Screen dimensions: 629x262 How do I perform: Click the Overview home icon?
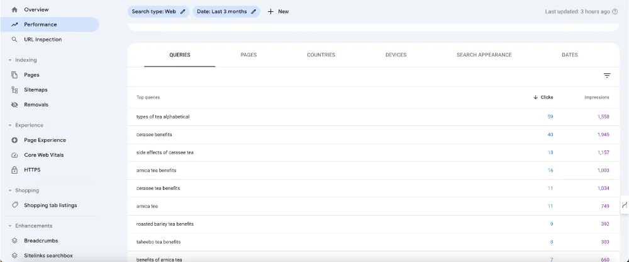14,9
